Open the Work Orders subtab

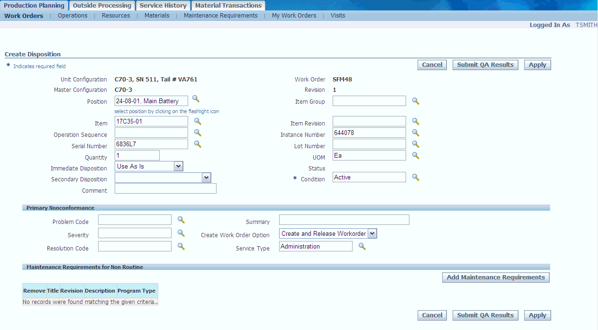(x=24, y=16)
